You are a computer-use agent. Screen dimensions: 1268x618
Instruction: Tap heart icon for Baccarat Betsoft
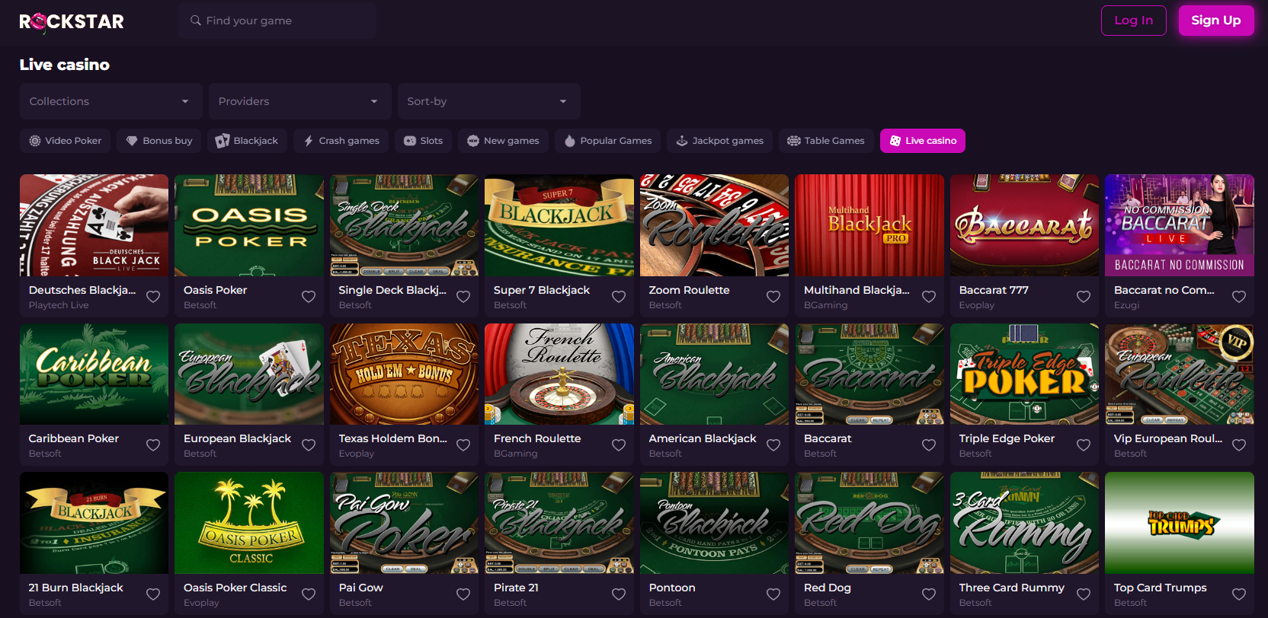[x=929, y=445]
